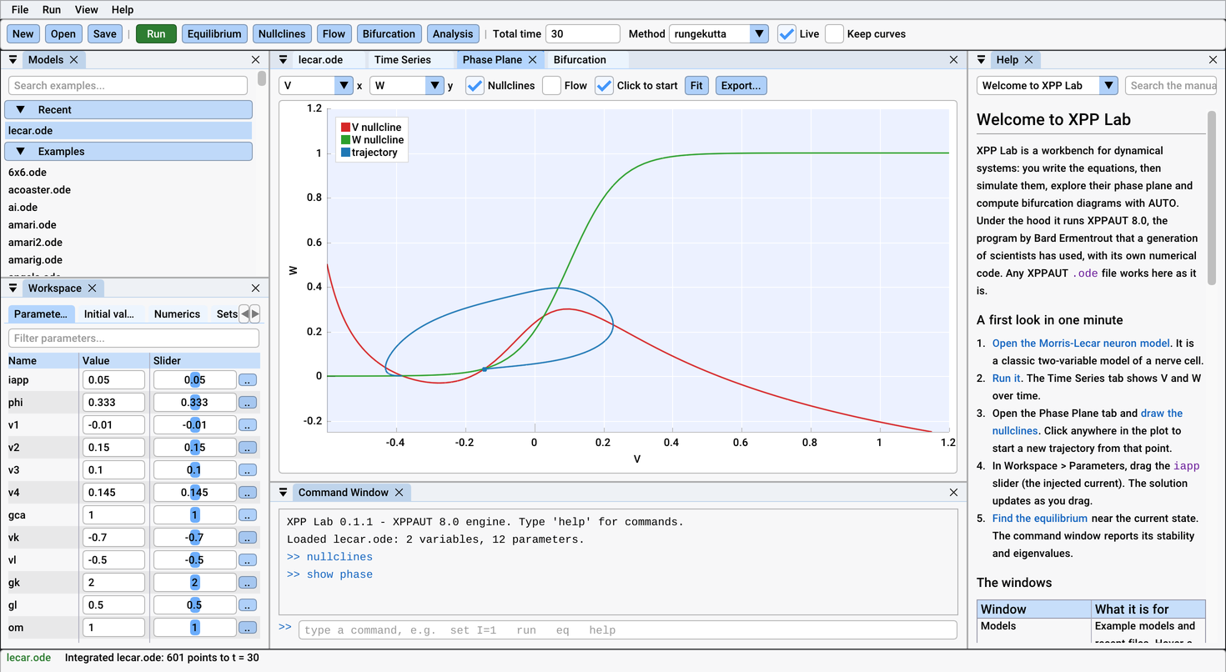Close the Models tab with its x icon
This screenshot has height=672, width=1226.
[73, 60]
